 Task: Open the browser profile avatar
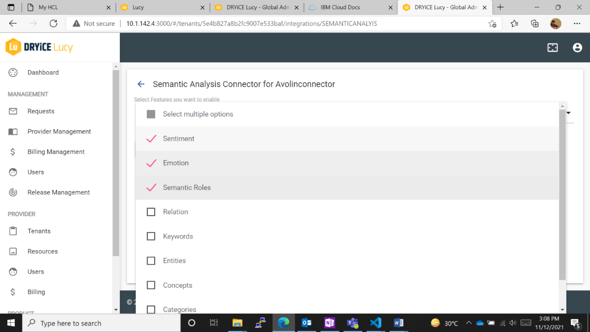click(556, 24)
